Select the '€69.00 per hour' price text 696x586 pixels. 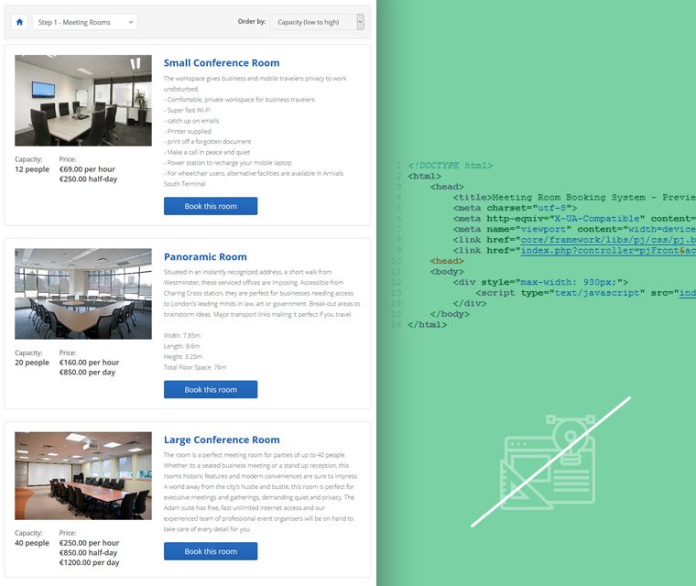(87, 169)
